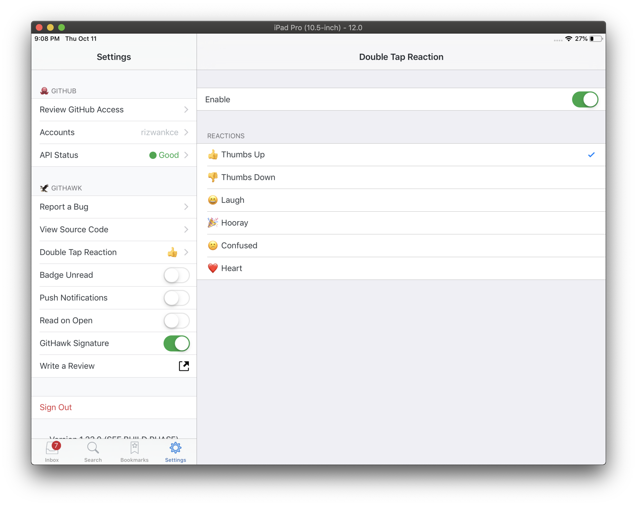Screen dimensions: 637x506
Task: Open the Bookmarks tab
Action: (x=135, y=452)
